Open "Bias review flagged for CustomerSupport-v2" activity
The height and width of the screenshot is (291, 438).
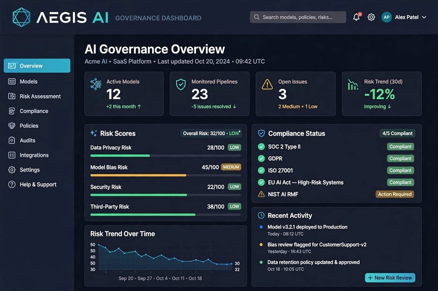click(317, 244)
